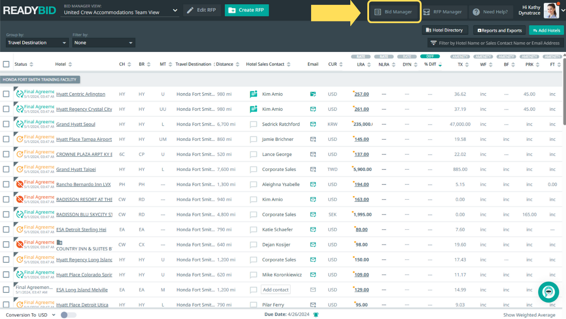This screenshot has width=566, height=319.
Task: Sort by the LRA rate column
Action: [369, 64]
